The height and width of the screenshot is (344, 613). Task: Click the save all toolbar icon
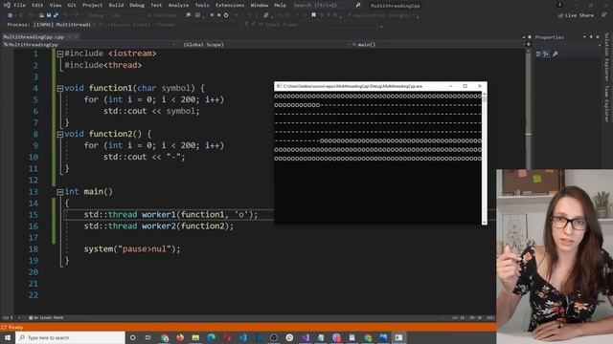tap(56, 15)
